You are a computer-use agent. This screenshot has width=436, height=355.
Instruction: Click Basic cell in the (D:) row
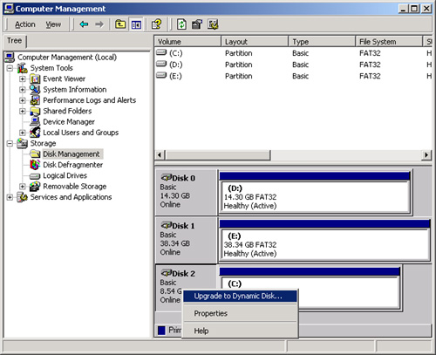pos(301,65)
